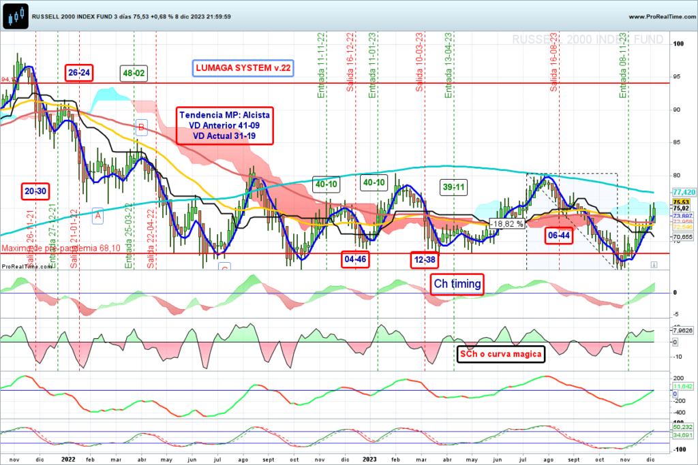Select the green 48-02 label box

134,74
